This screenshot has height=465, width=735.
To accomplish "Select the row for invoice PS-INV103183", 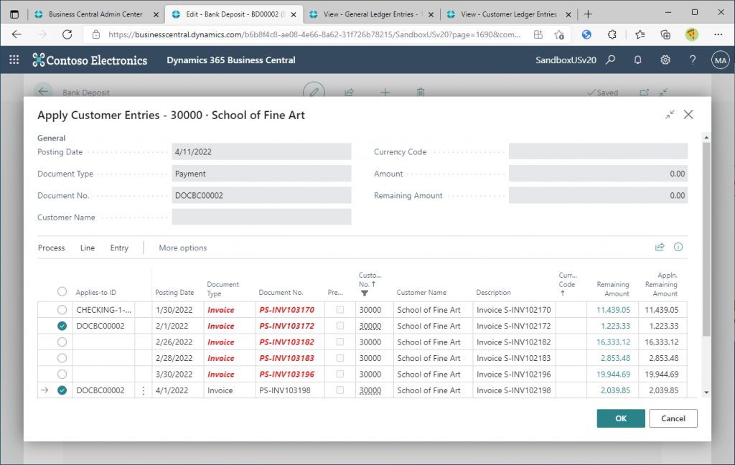I will [62, 358].
